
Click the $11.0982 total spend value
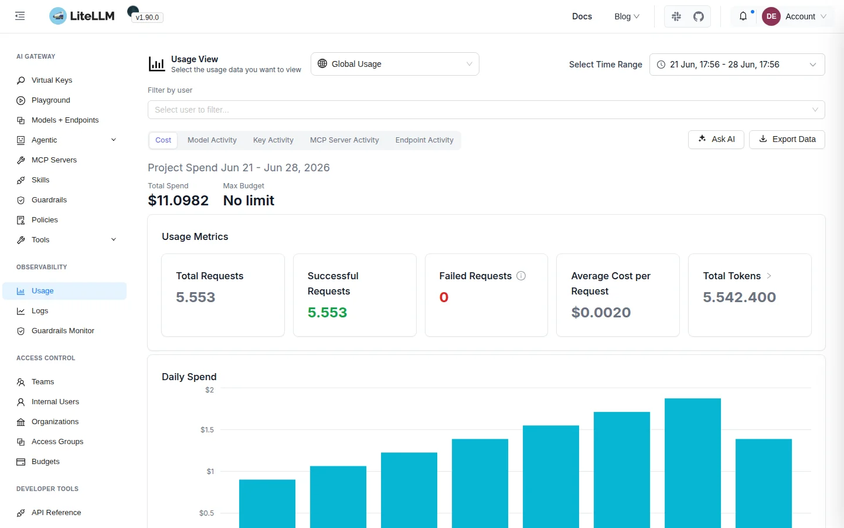pos(178,201)
